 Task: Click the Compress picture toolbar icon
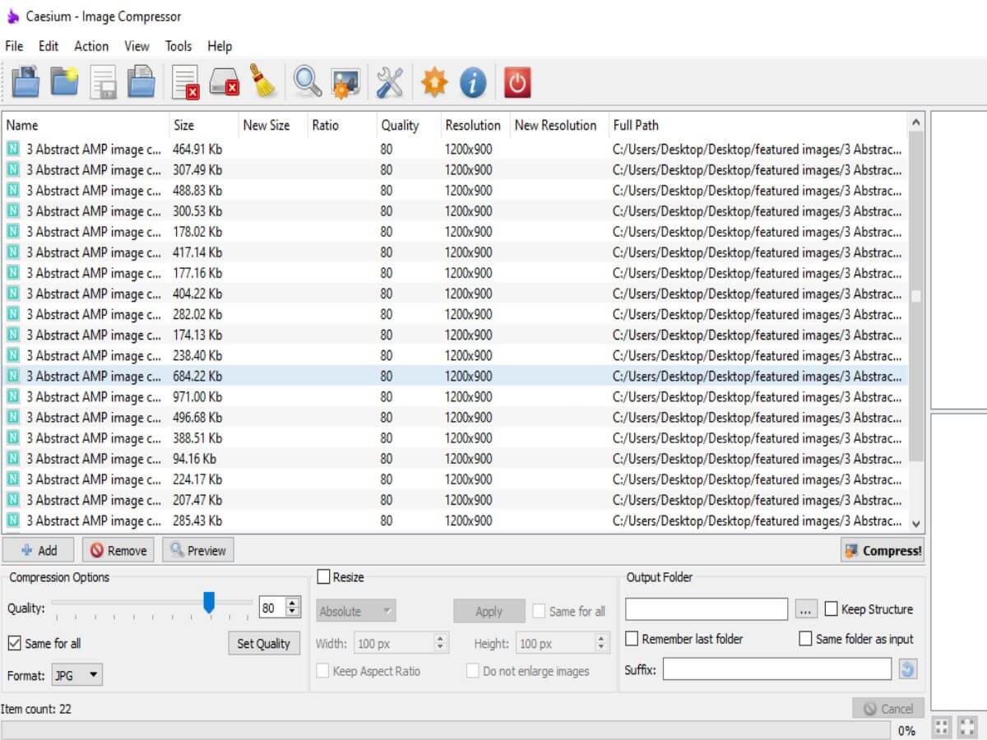pos(345,82)
